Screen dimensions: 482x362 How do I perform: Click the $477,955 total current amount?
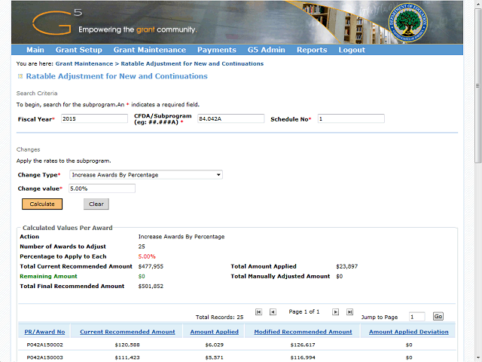(x=151, y=266)
